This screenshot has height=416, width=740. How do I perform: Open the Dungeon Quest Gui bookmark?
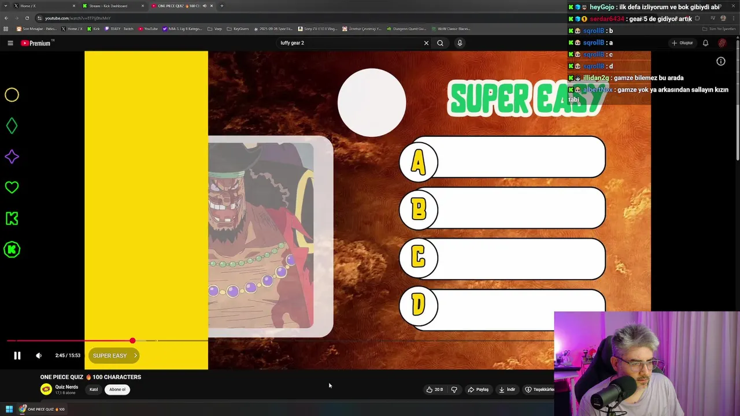click(x=406, y=29)
